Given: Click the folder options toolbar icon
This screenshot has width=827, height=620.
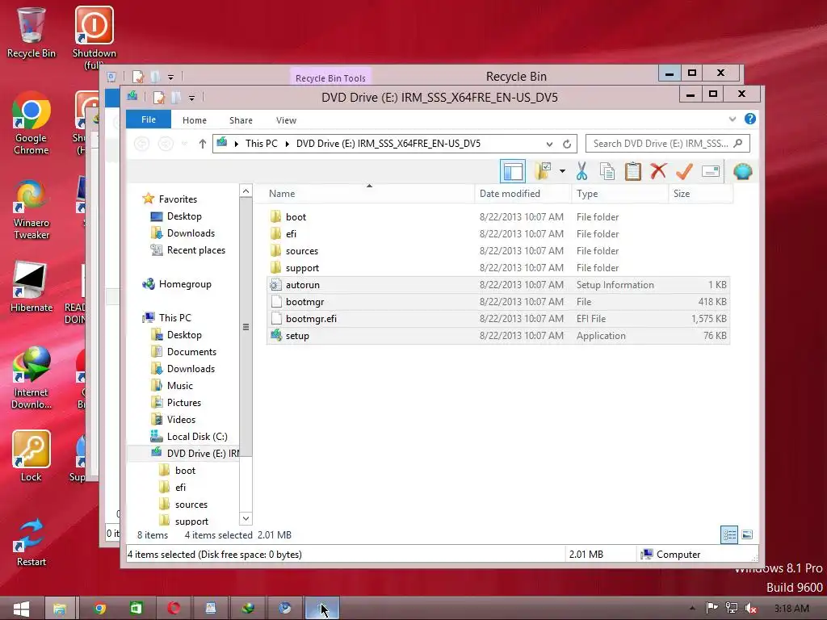Looking at the screenshot, I should 542,171.
